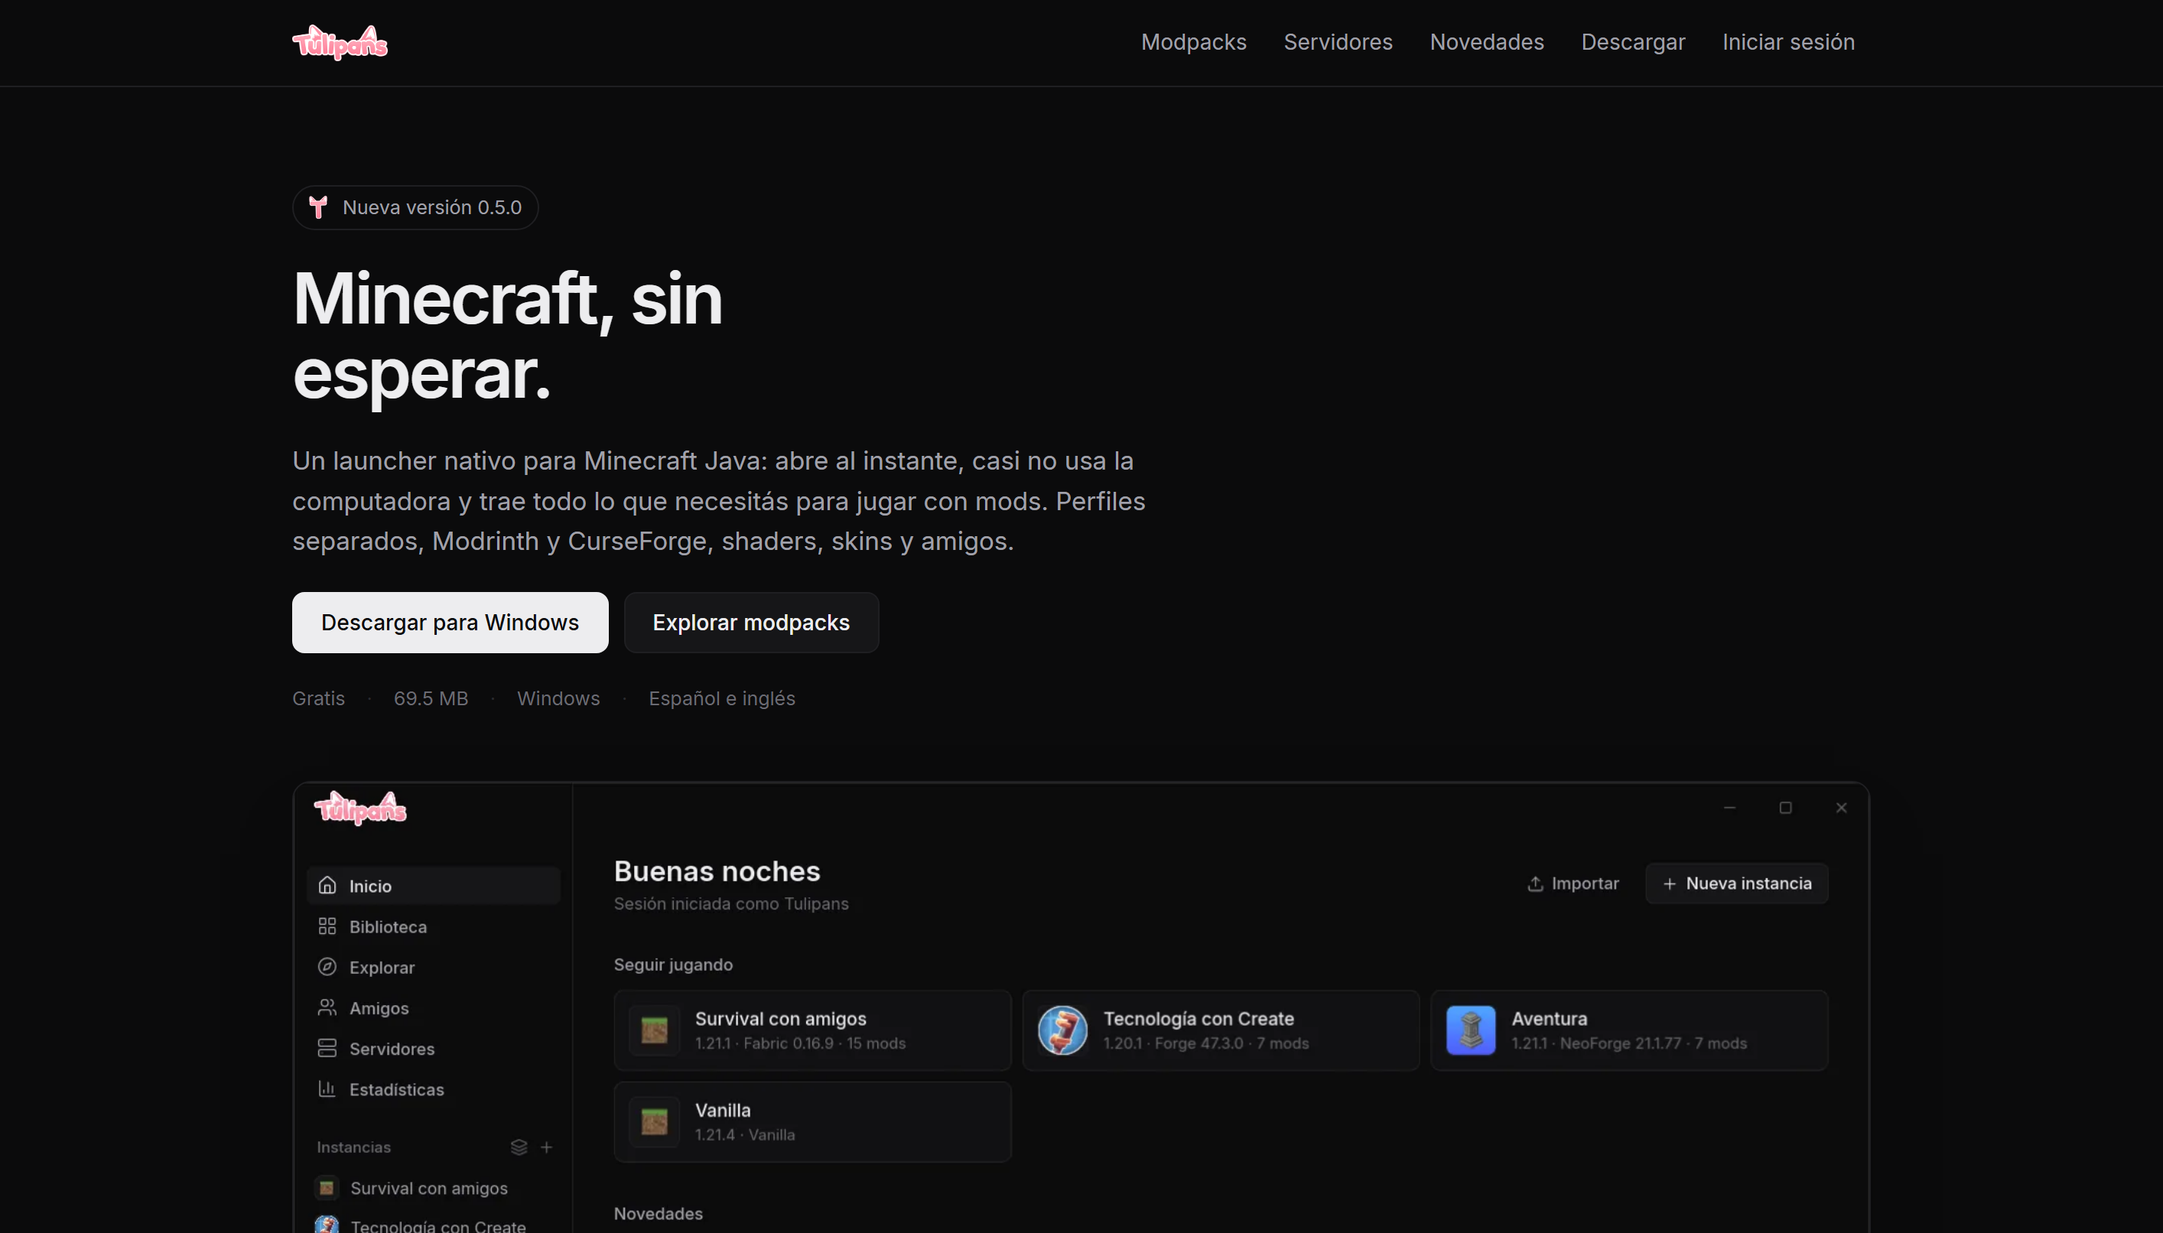Click the Biblioteca grid icon in the sidebar
The height and width of the screenshot is (1233, 2163).
tap(327, 926)
